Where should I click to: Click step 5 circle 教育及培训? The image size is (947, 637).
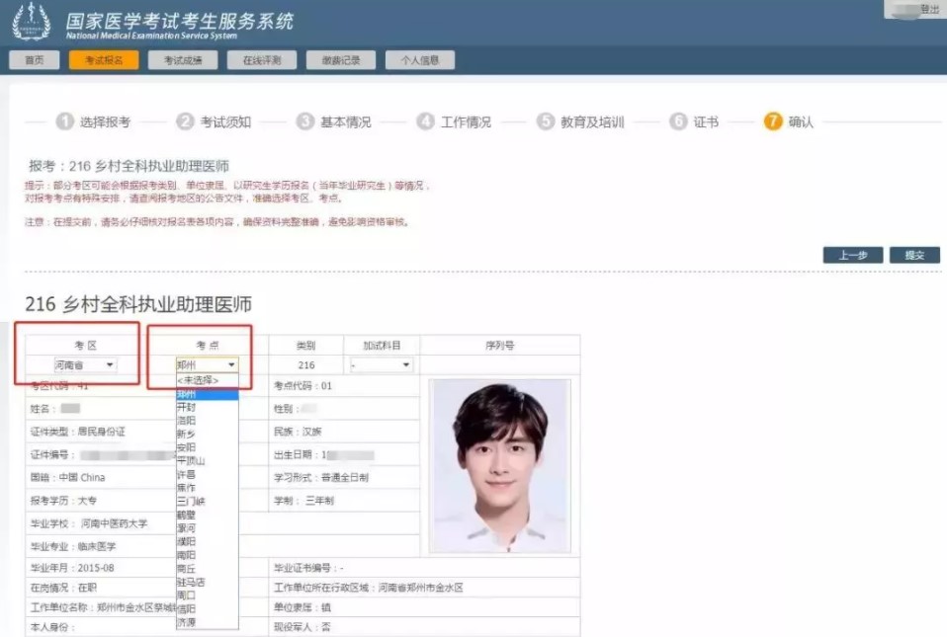coord(546,121)
